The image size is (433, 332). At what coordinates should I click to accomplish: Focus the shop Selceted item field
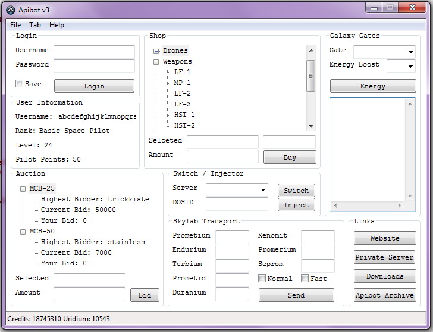222,142
